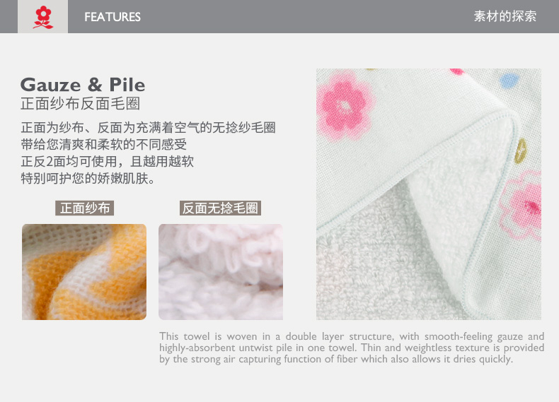
Task: Click the 正面纱布 label tag
Action: (84, 208)
